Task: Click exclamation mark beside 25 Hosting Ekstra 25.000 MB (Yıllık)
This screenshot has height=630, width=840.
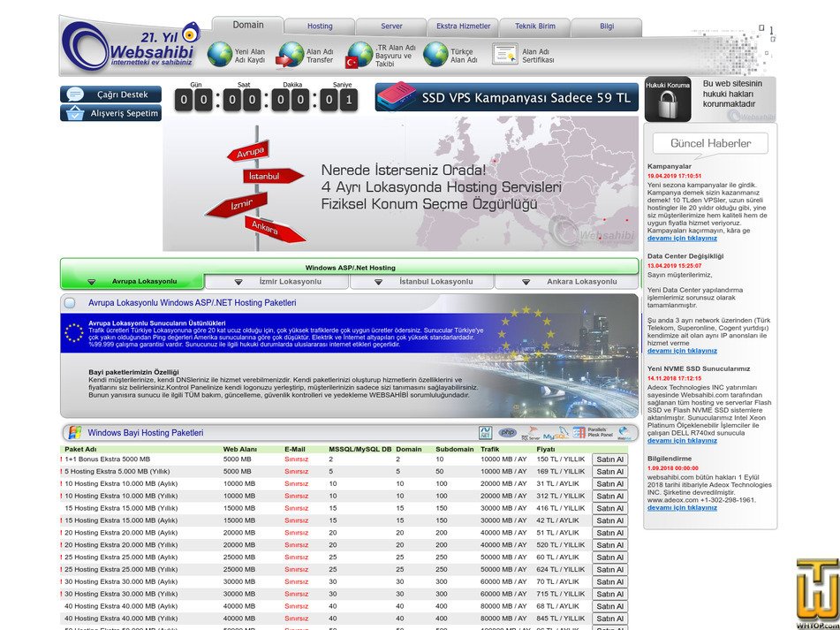Action: pyautogui.click(x=62, y=569)
